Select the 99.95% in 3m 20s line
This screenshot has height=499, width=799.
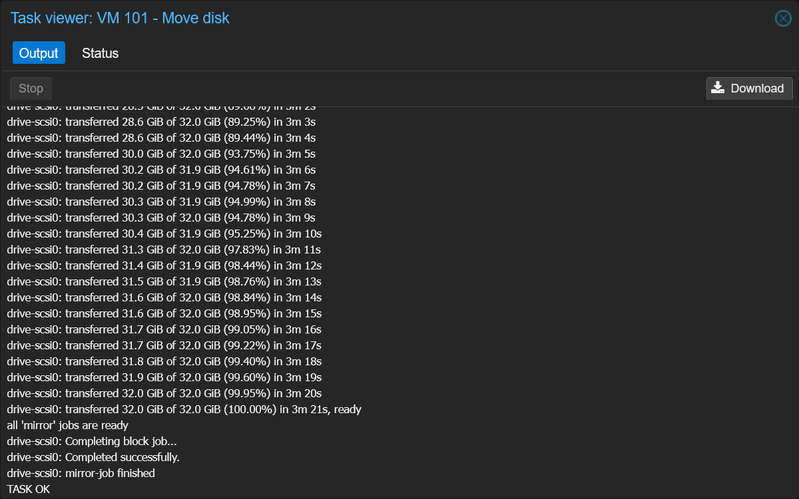[x=164, y=393]
